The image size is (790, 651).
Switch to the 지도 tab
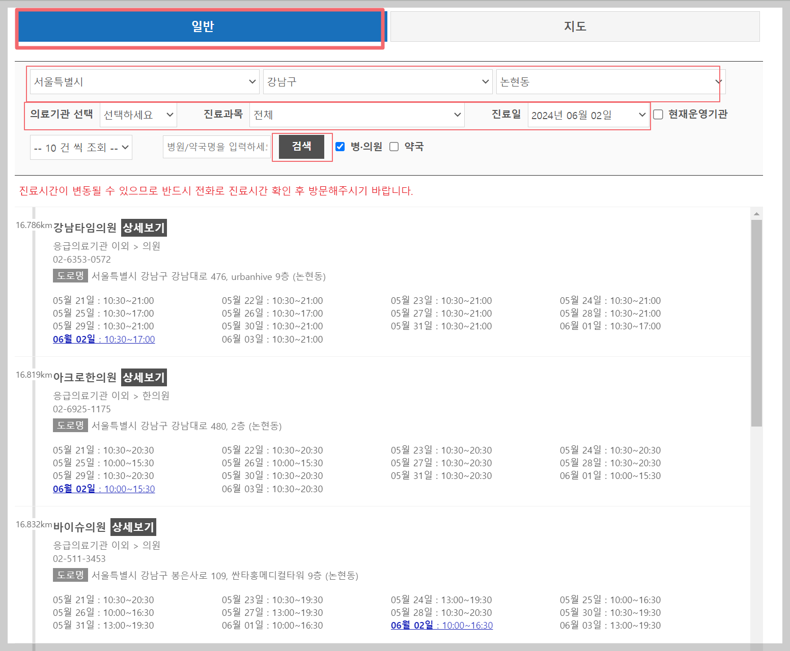click(575, 26)
